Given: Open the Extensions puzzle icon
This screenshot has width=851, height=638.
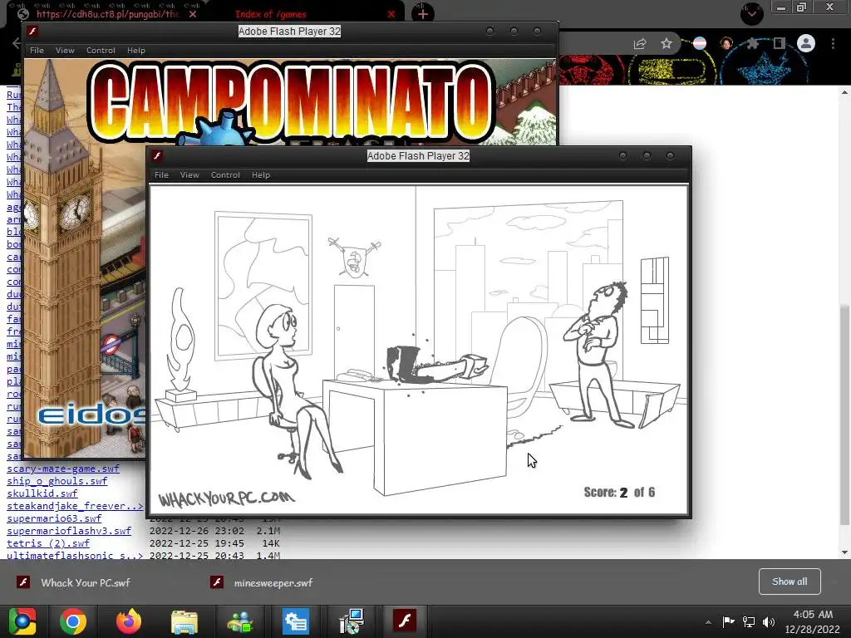Looking at the screenshot, I should coord(752,43).
